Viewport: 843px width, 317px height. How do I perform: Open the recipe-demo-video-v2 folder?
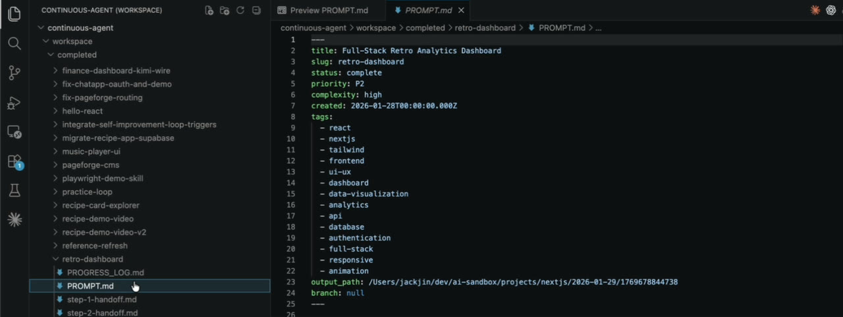click(104, 232)
